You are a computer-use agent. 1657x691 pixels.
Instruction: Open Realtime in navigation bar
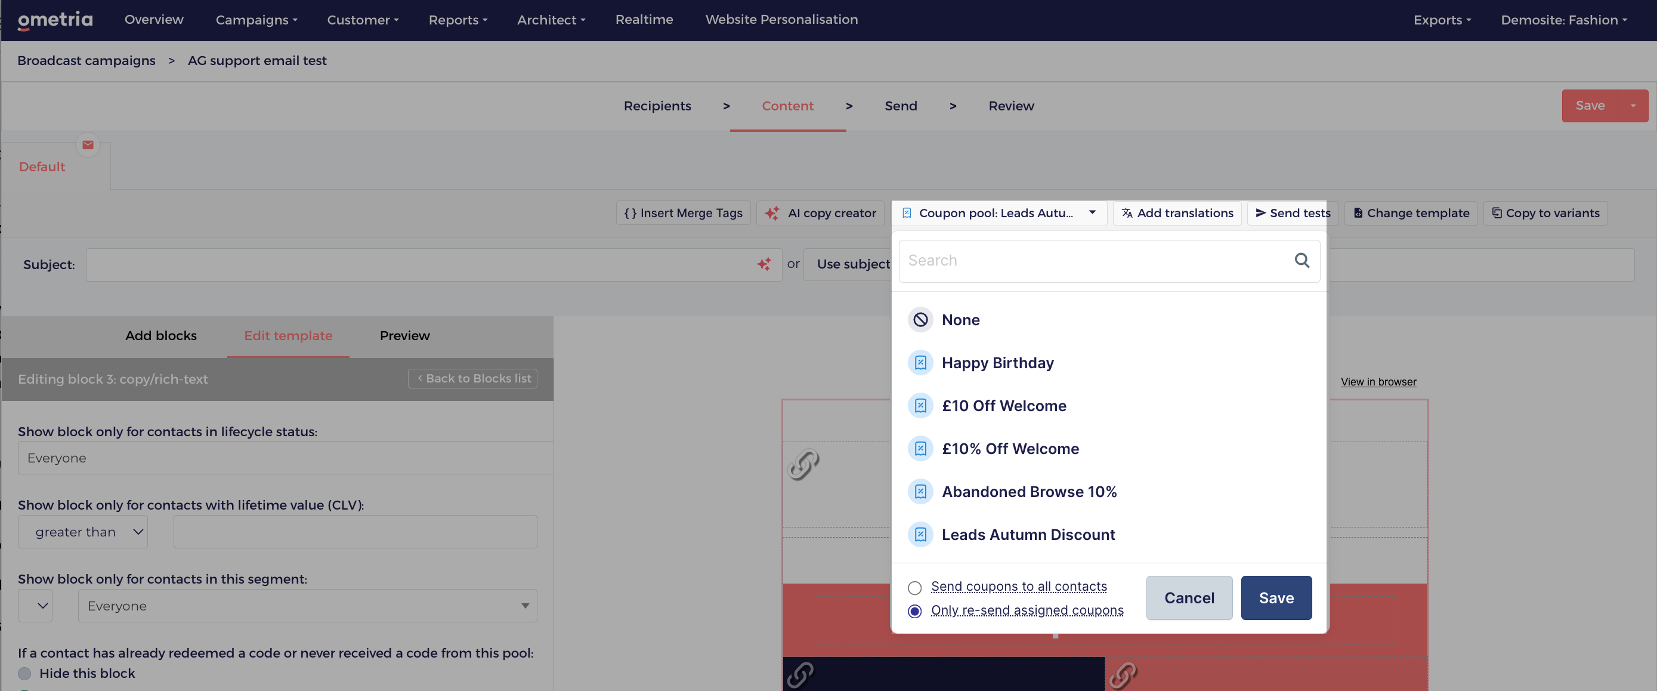pyautogui.click(x=644, y=19)
